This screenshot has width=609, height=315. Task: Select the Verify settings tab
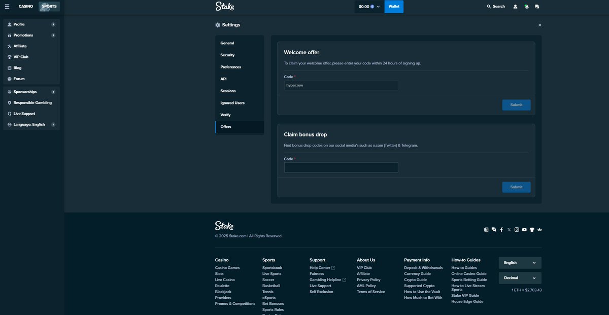pos(240,115)
